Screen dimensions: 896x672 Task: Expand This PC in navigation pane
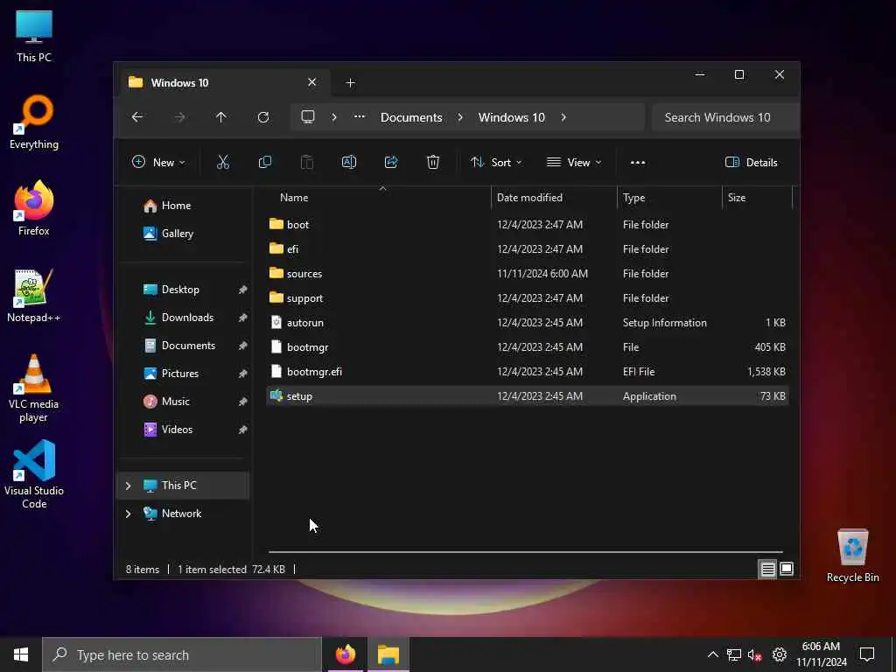[128, 486]
